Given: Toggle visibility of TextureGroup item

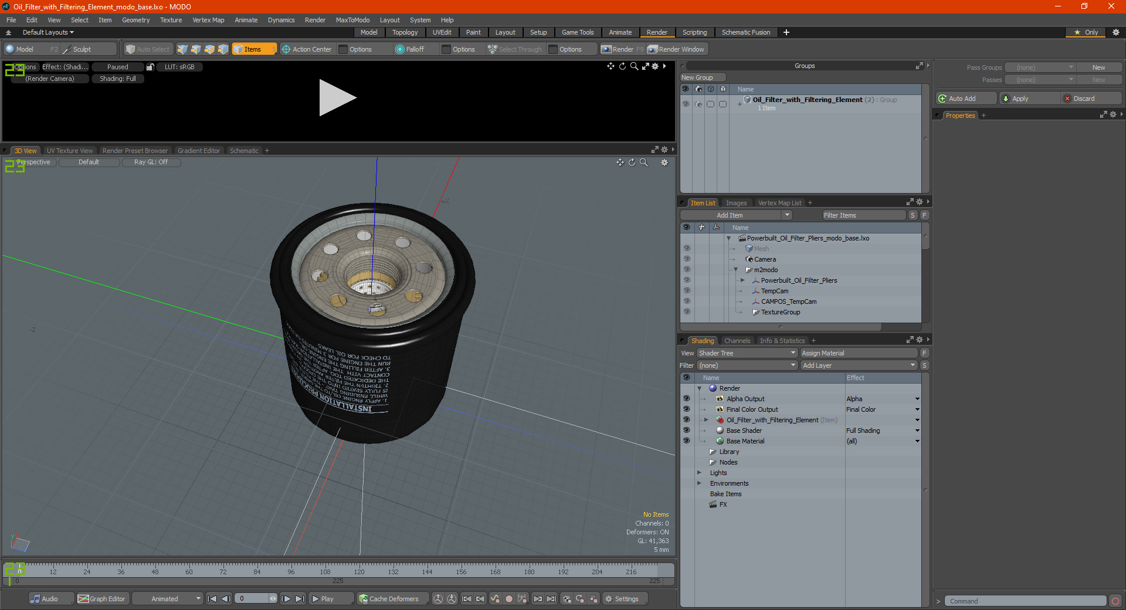Looking at the screenshot, I should coord(687,312).
